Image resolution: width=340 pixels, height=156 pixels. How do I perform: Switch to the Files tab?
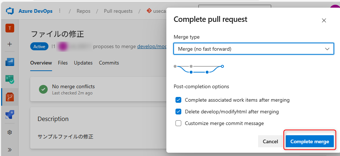tap(63, 63)
